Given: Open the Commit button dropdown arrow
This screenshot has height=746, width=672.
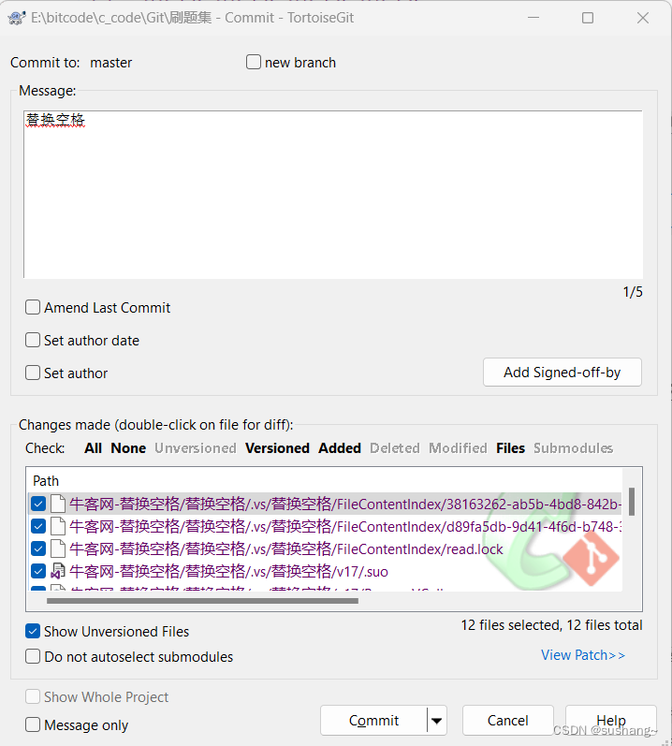Looking at the screenshot, I should pyautogui.click(x=437, y=721).
